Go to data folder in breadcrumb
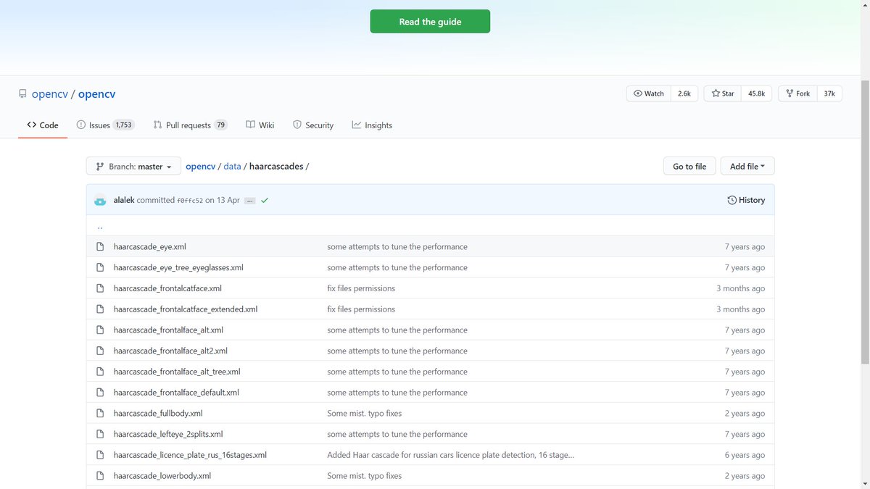 pyautogui.click(x=232, y=167)
